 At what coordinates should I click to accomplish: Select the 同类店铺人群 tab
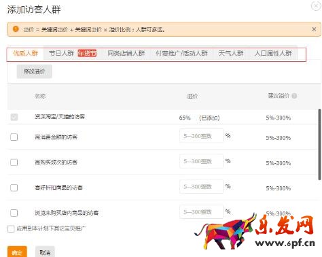[x=126, y=53]
